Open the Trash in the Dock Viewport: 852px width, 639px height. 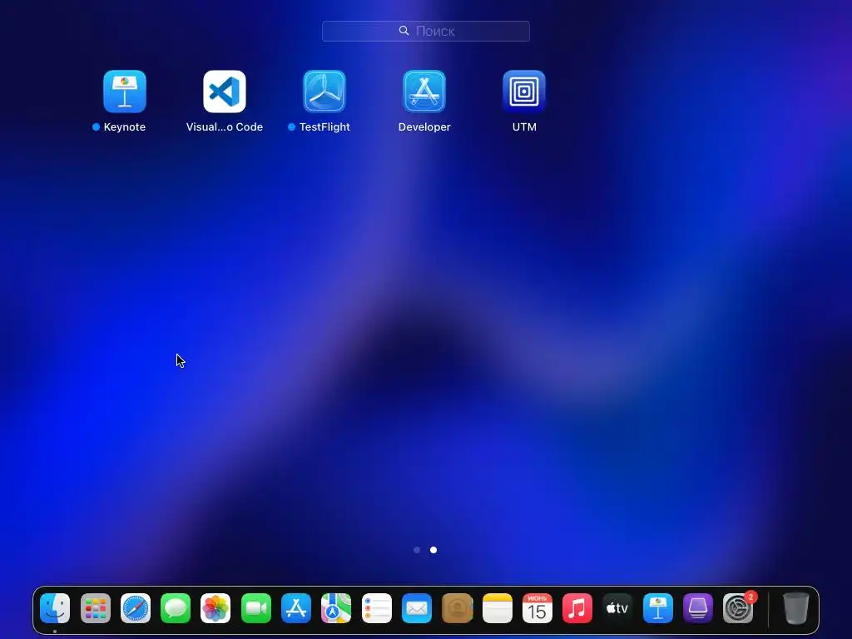point(796,608)
